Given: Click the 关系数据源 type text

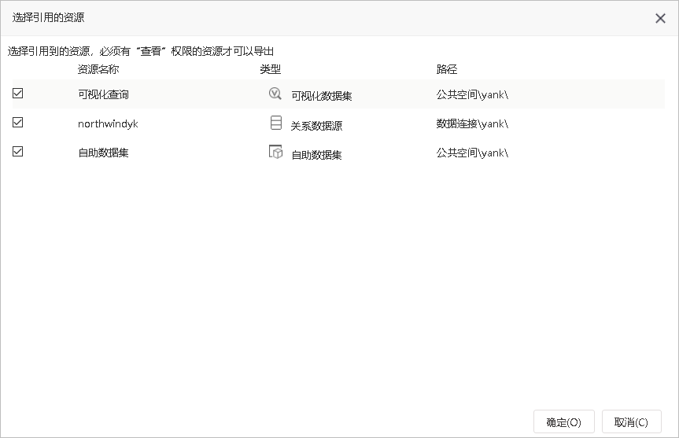Looking at the screenshot, I should click(x=316, y=126).
